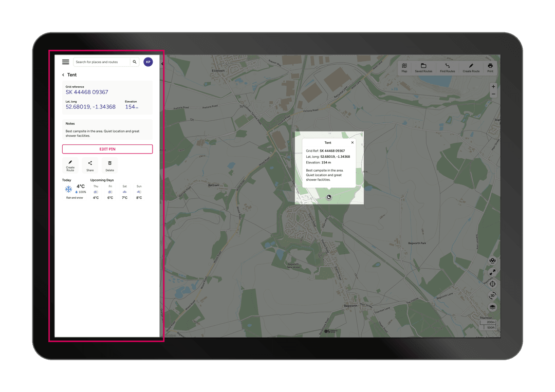Open the Print tool
Image resolution: width=555 pixels, height=392 pixels.
(490, 66)
